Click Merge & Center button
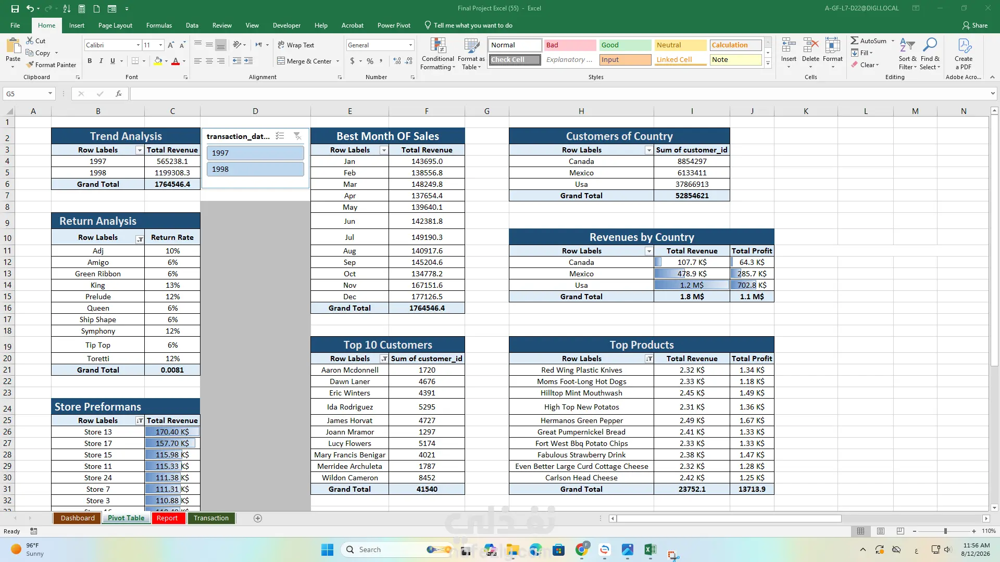The height and width of the screenshot is (562, 1000). [305, 61]
